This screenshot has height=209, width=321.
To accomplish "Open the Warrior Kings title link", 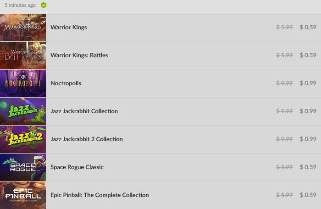I will pyautogui.click(x=69, y=27).
